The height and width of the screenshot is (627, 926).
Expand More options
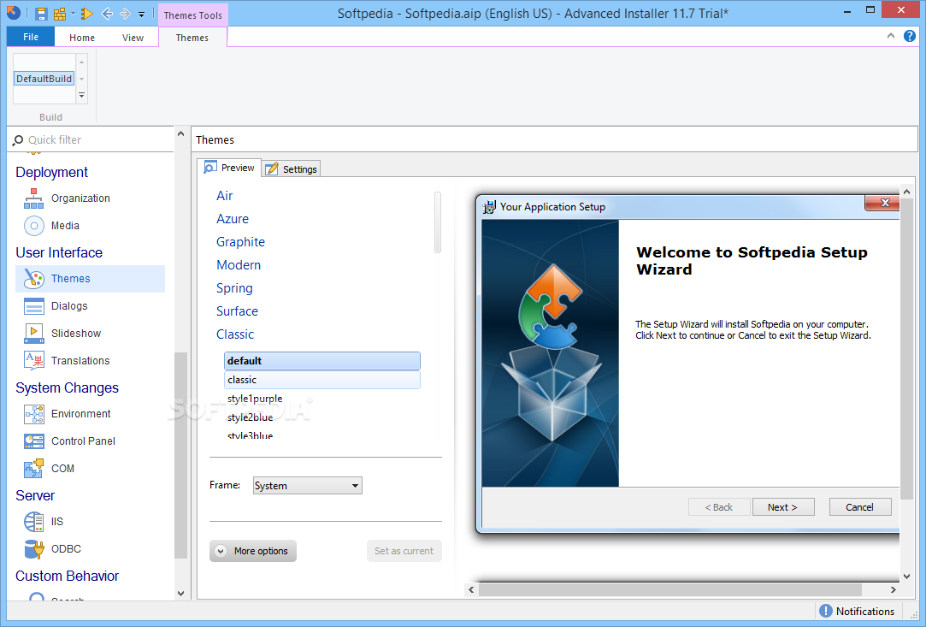click(253, 551)
